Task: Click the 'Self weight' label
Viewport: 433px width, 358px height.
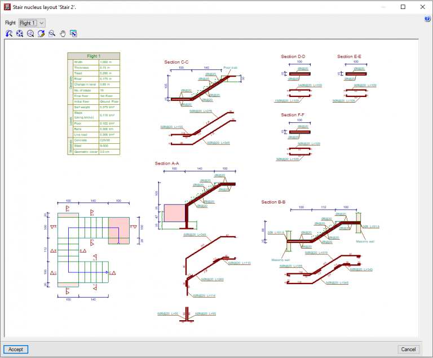Action: (82, 107)
